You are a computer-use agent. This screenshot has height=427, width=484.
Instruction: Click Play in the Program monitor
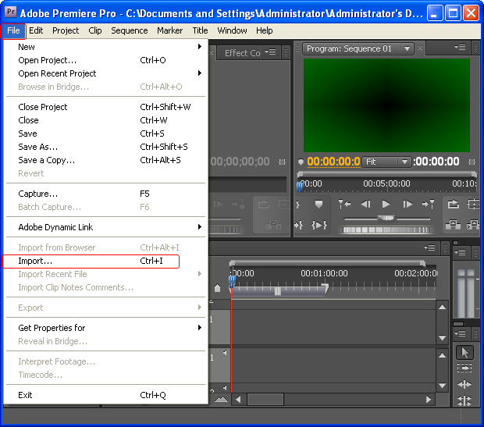[x=386, y=204]
